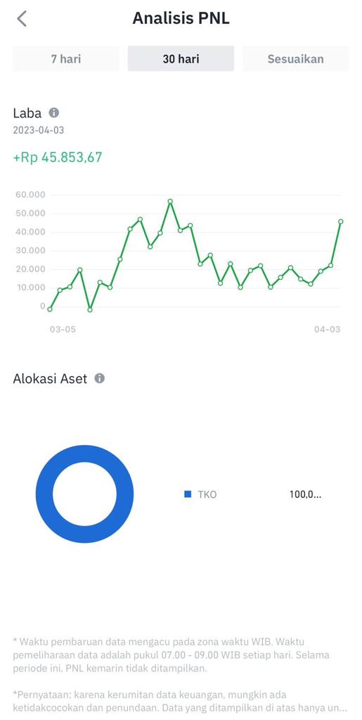The width and height of the screenshot is (362, 720).
Task: Click the Analisis PNL page title
Action: 181,18
